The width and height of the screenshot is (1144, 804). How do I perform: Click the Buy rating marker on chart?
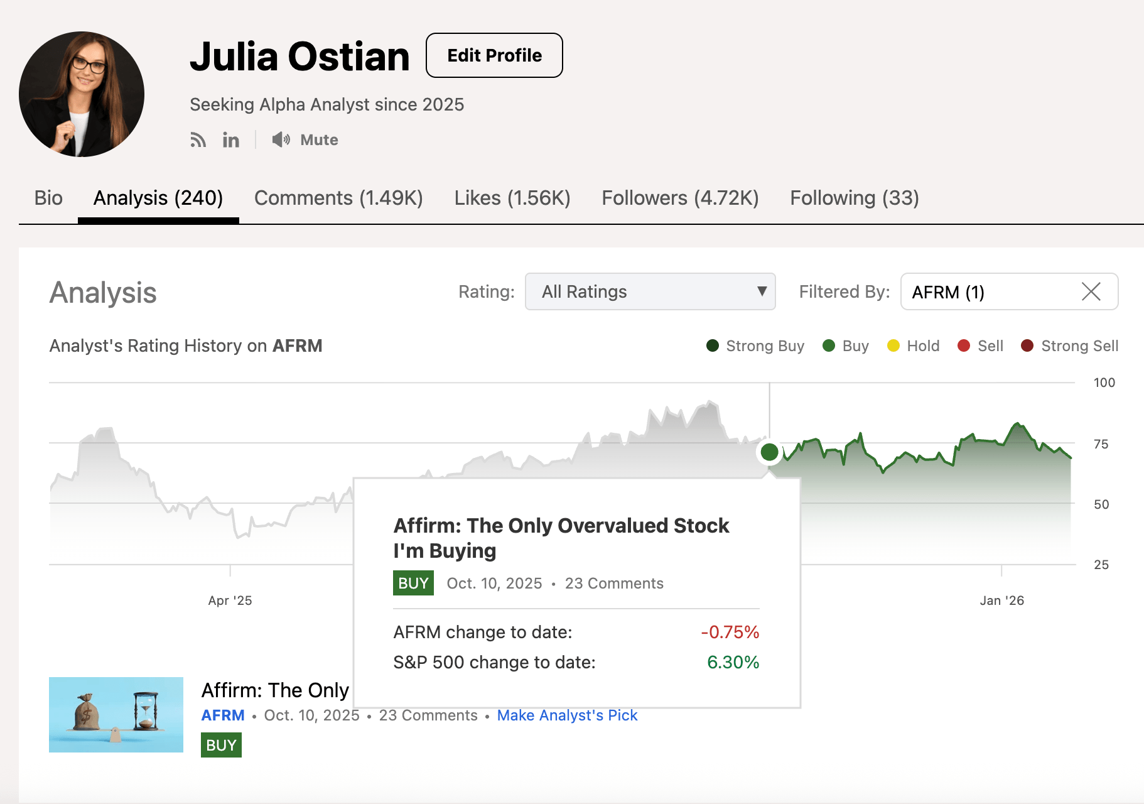pyautogui.click(x=769, y=452)
